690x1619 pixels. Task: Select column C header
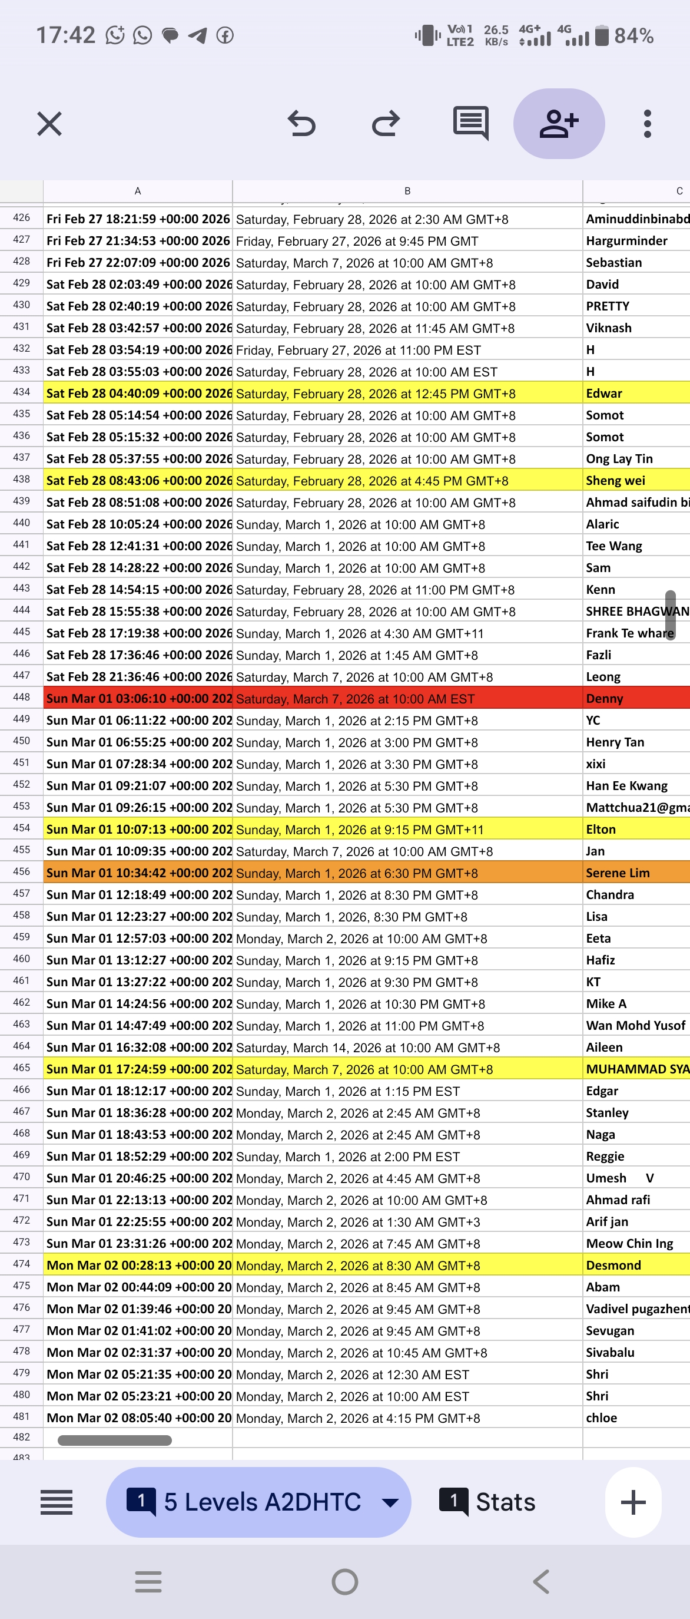(636, 191)
